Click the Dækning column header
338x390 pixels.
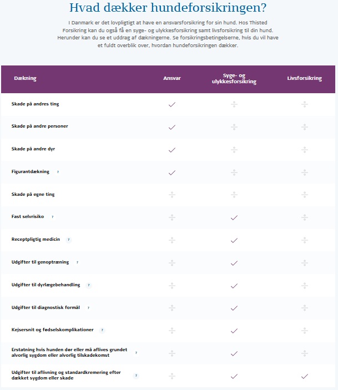pyautogui.click(x=25, y=78)
